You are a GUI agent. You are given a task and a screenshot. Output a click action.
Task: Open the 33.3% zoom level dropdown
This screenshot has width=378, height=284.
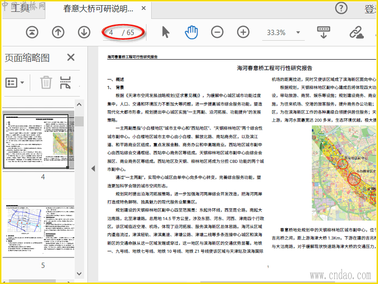[x=298, y=33]
